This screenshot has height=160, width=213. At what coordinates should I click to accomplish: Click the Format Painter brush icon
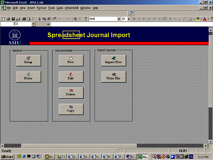click(x=54, y=19)
